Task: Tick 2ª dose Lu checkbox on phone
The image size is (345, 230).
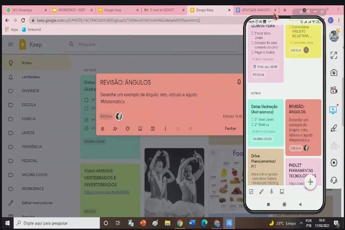Action: tap(253, 125)
